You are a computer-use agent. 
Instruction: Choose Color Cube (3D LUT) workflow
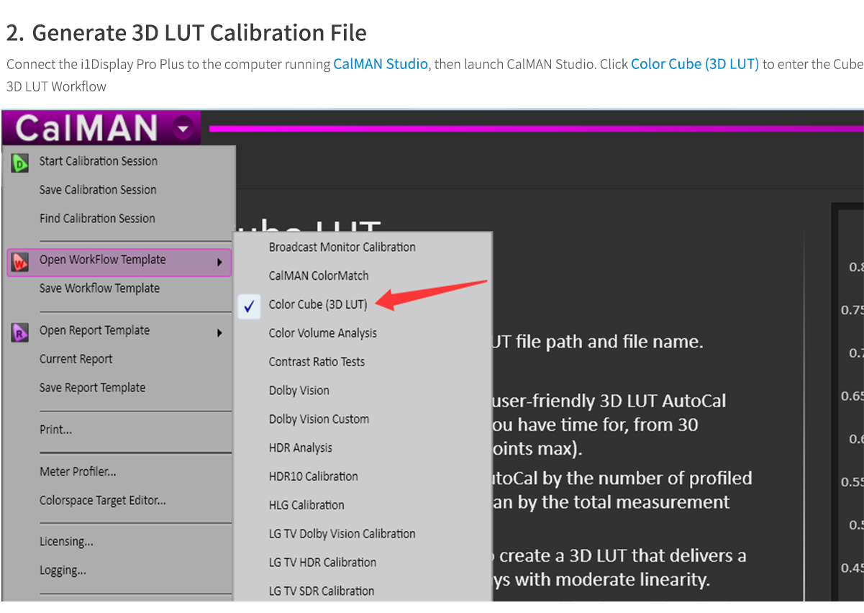(x=318, y=304)
